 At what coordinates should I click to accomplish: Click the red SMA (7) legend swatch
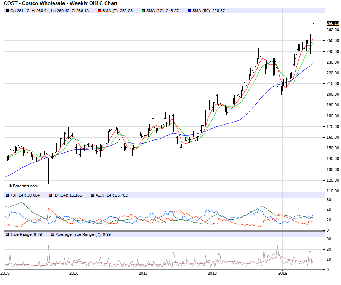click(x=99, y=11)
